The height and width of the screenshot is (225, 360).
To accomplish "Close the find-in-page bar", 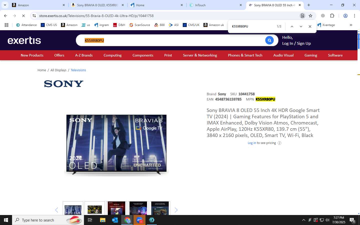I will coord(310,26).
